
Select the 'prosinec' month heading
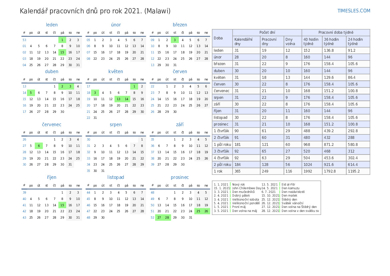coord(180,177)
